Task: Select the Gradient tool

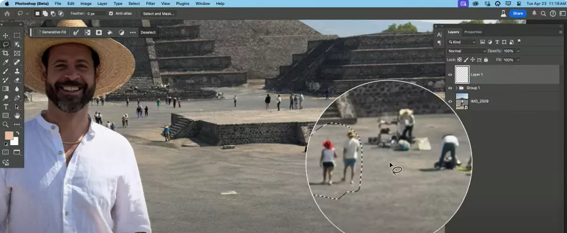Action: pos(6,89)
